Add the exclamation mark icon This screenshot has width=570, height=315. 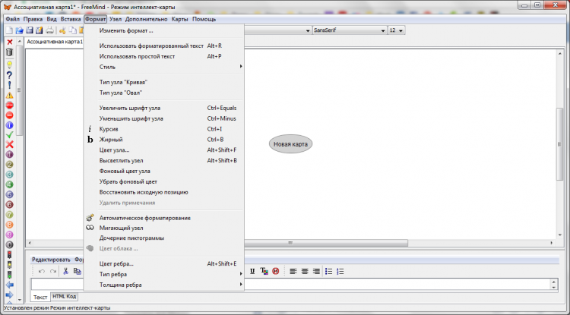point(10,85)
